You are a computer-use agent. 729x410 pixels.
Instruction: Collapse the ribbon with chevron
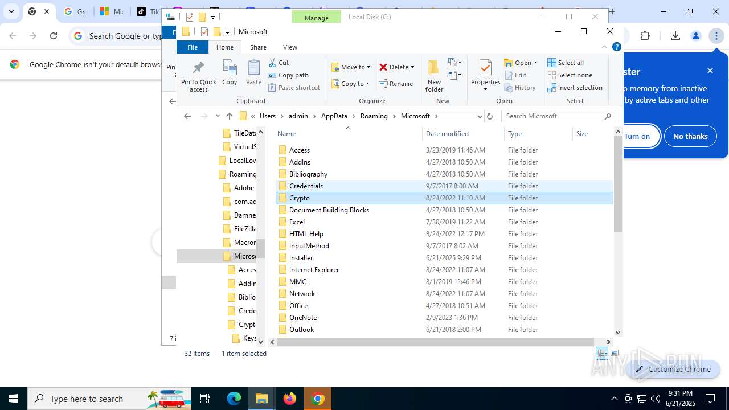click(x=605, y=47)
